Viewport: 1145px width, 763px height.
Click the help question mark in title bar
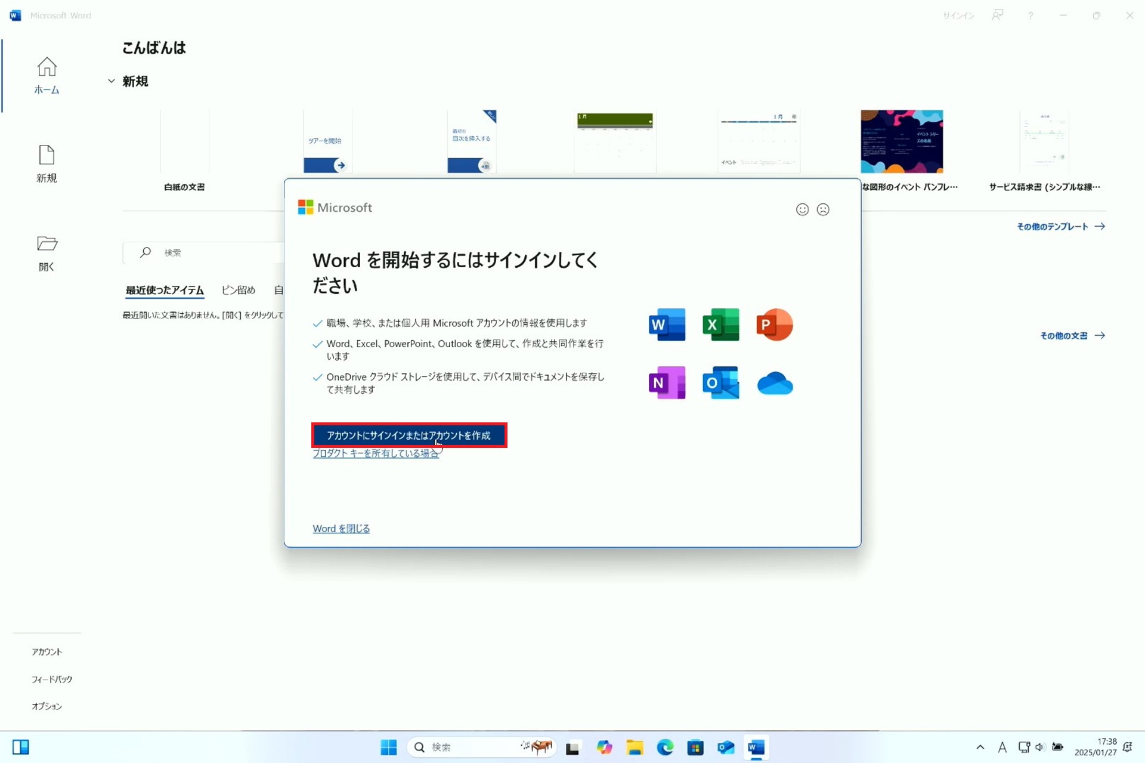pyautogui.click(x=1030, y=16)
